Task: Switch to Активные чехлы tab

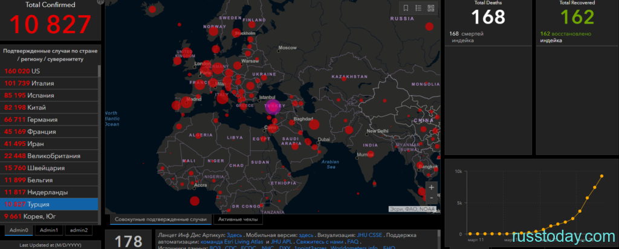Action: pyautogui.click(x=238, y=219)
